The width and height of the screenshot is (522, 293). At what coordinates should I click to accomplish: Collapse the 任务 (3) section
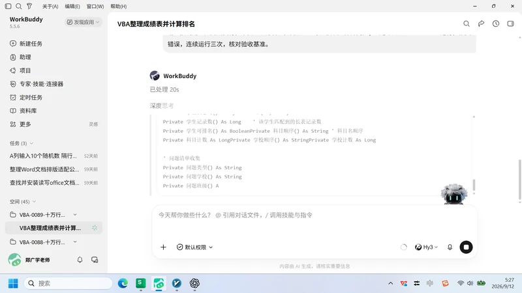tap(22, 143)
